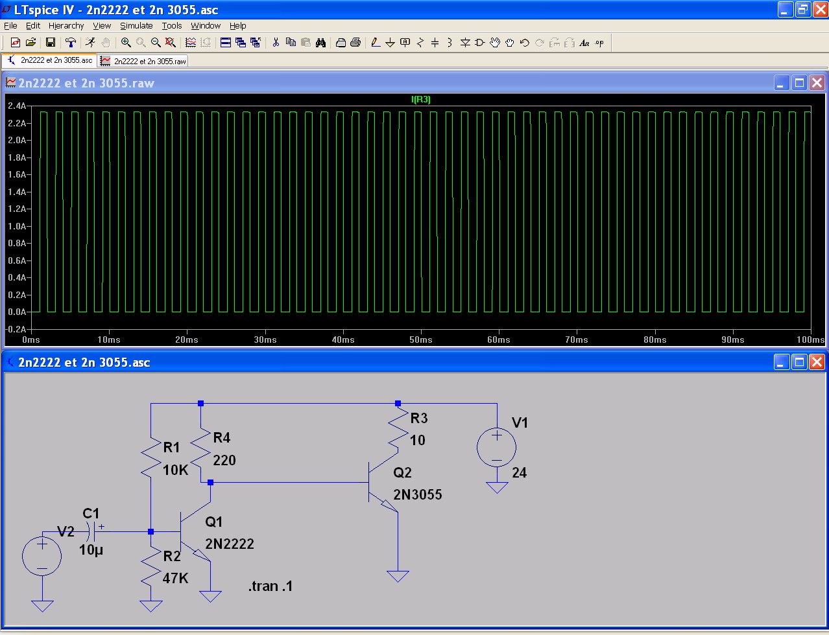Open the Control Panel hammer icon
This screenshot has height=635, width=829.
click(71, 43)
